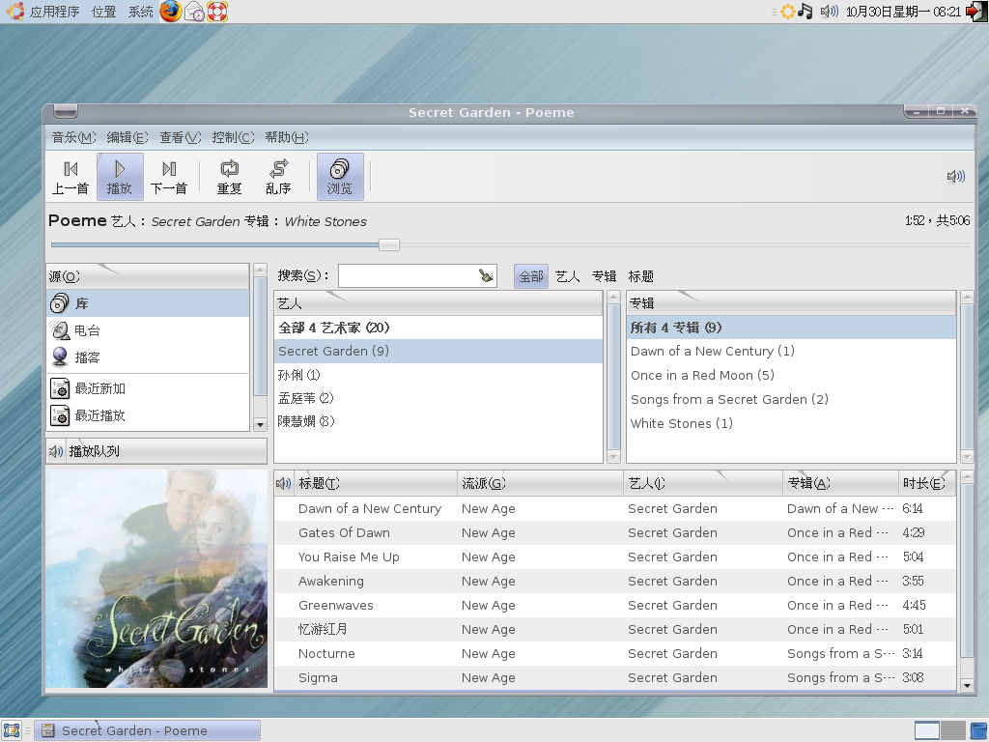Go to previous track (上一首)
Screen dimensions: 989x742
point(71,177)
